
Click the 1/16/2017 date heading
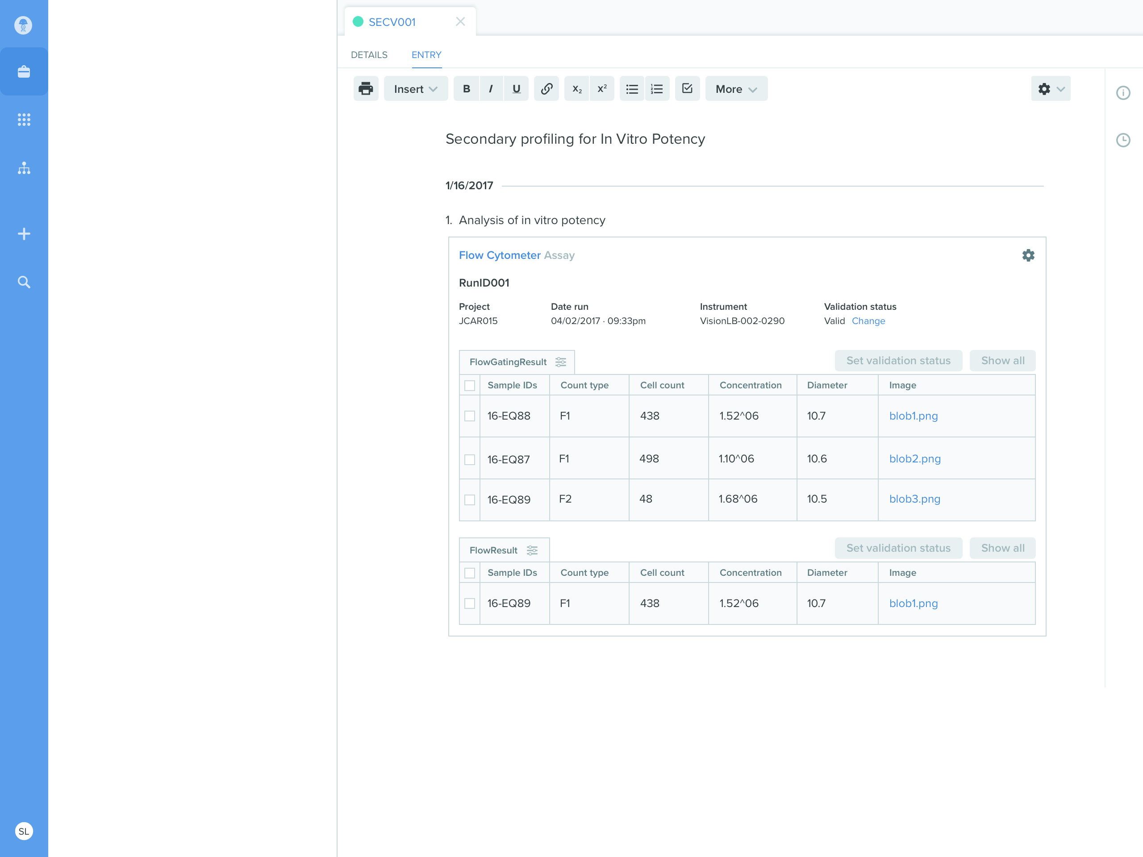point(469,185)
